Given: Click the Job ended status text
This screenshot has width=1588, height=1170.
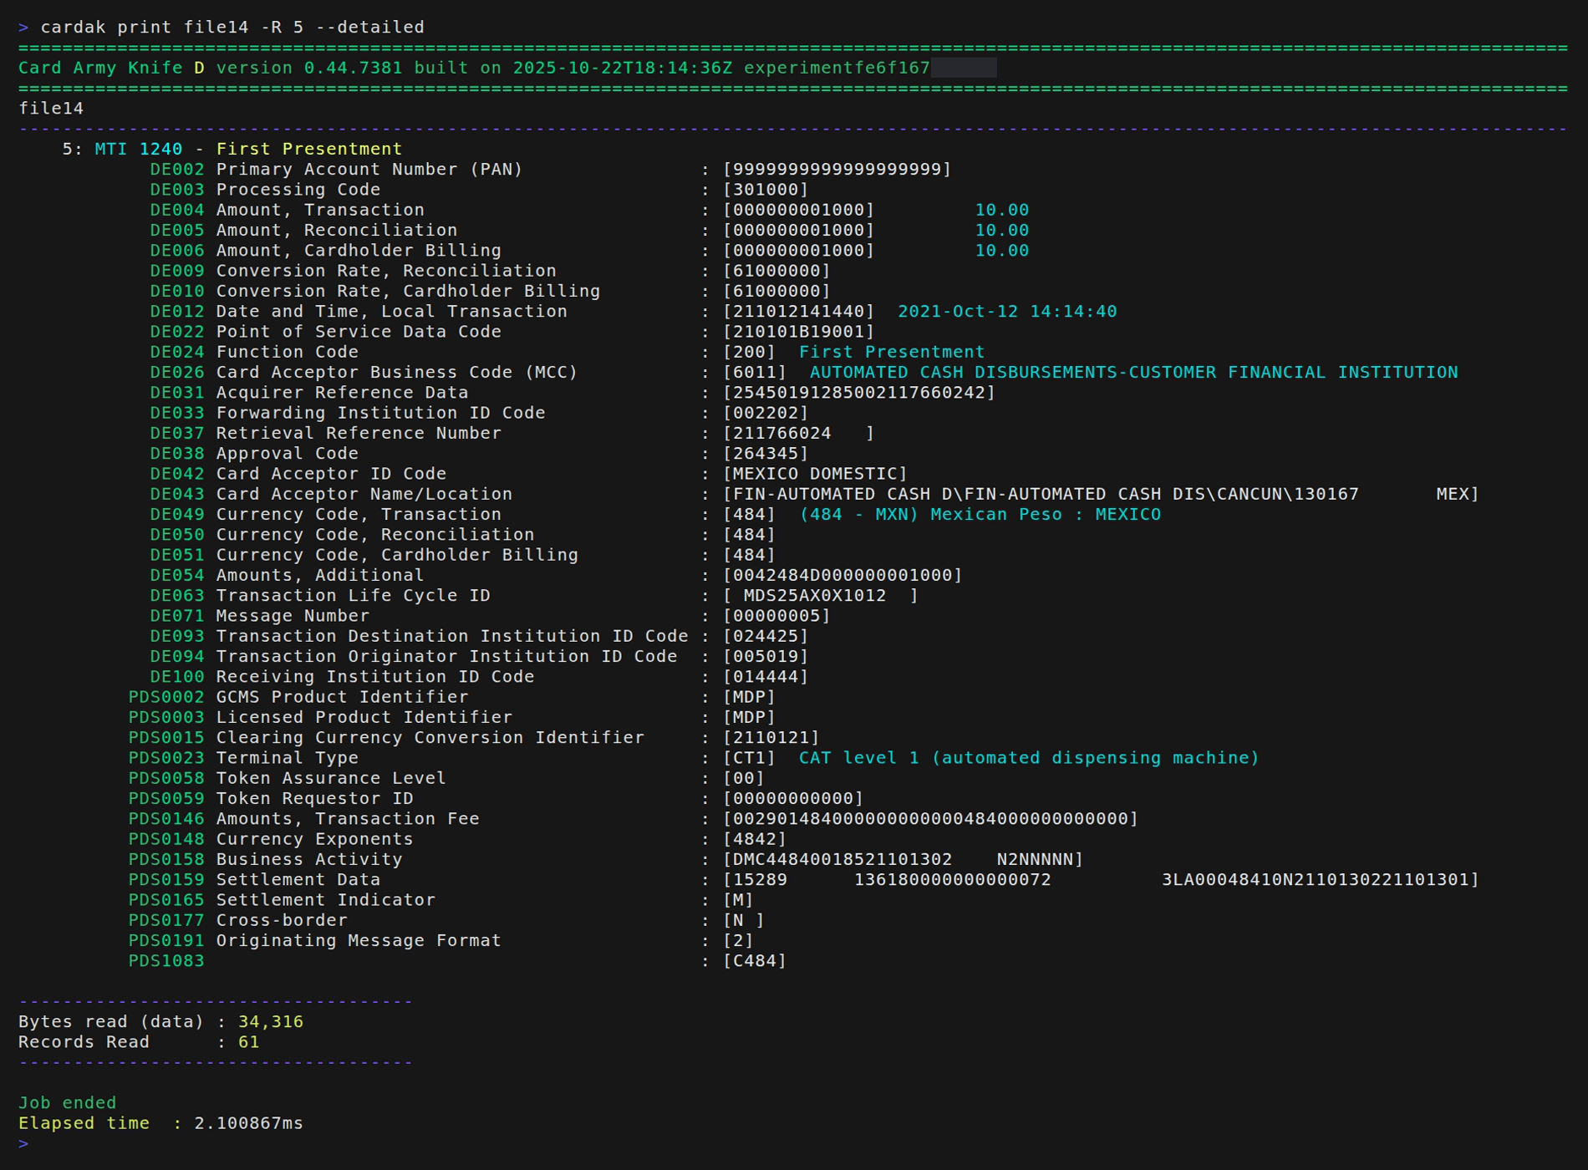Looking at the screenshot, I should [x=67, y=1102].
